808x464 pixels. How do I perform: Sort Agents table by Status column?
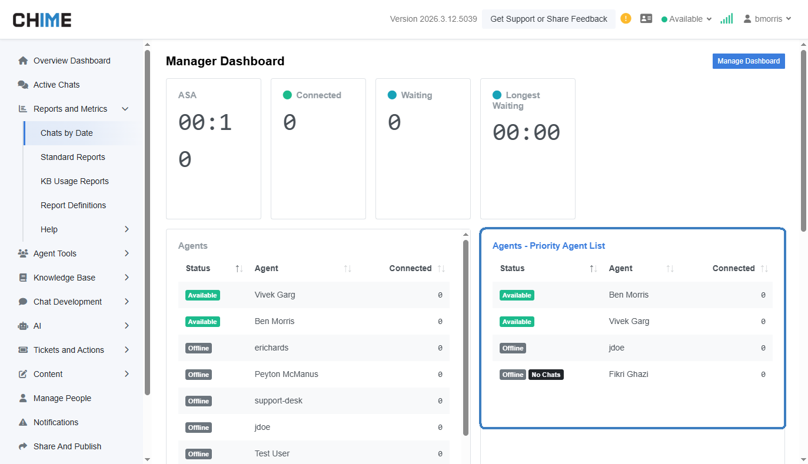(x=239, y=269)
